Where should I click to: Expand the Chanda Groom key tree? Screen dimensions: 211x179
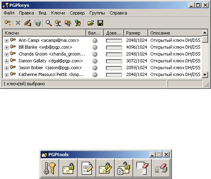tap(6, 54)
